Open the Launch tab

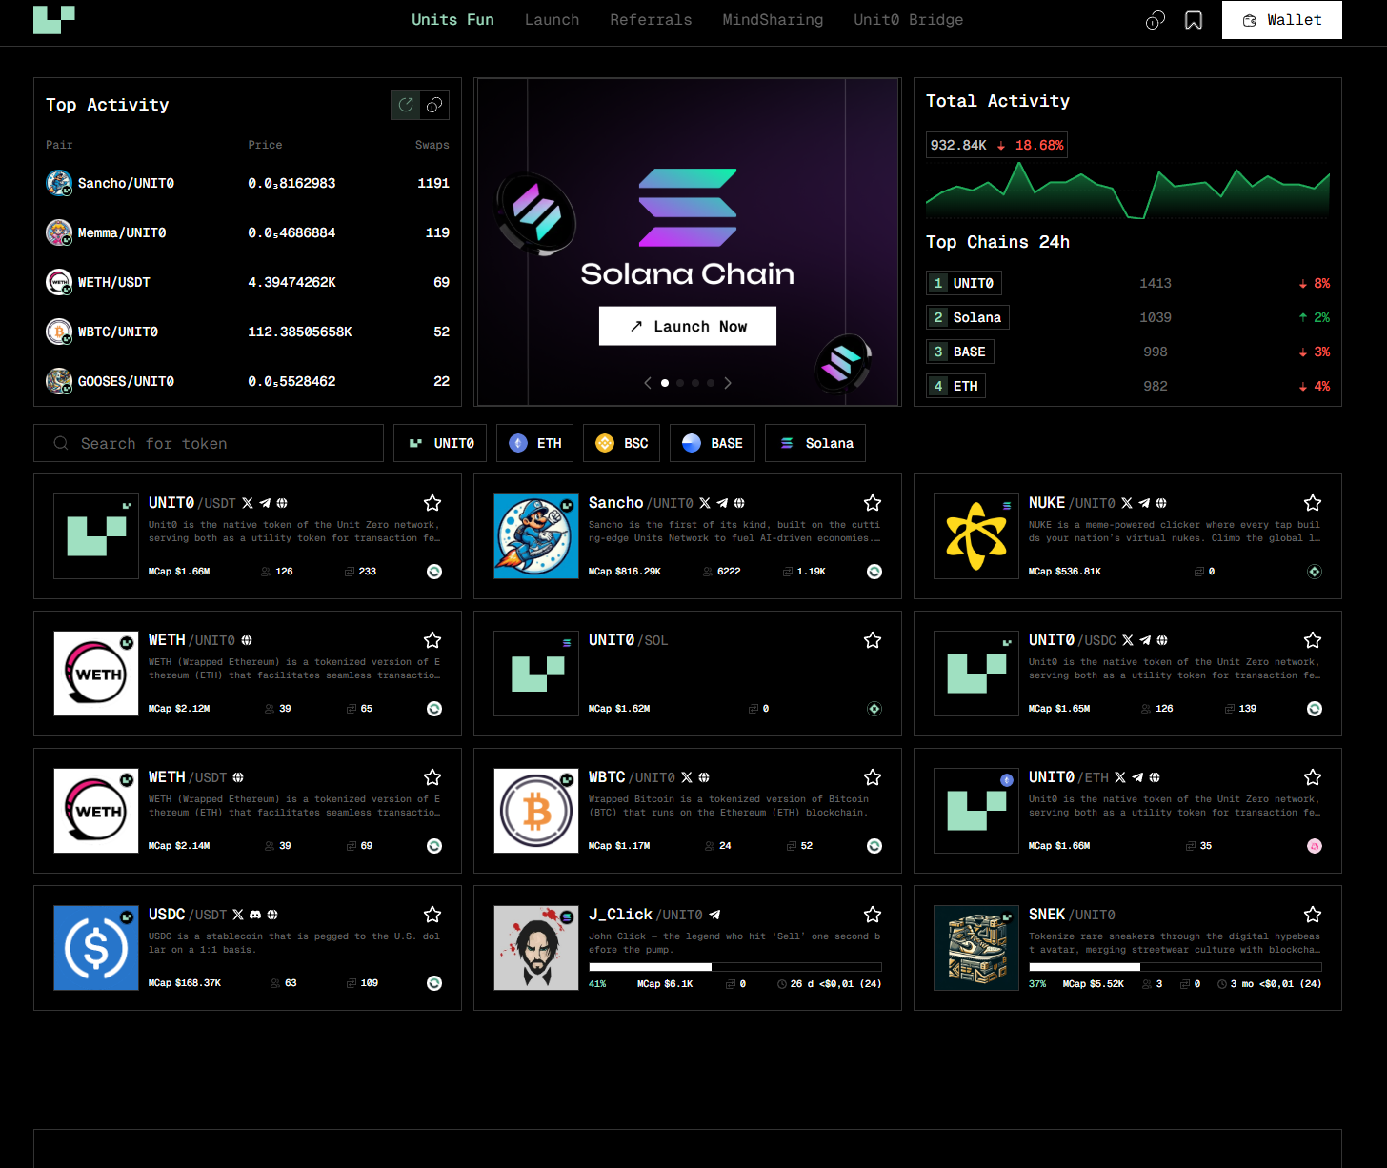[552, 20]
